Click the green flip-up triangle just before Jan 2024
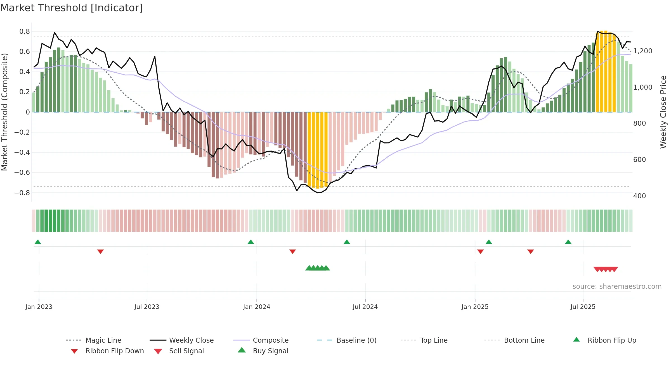 pyautogui.click(x=251, y=242)
